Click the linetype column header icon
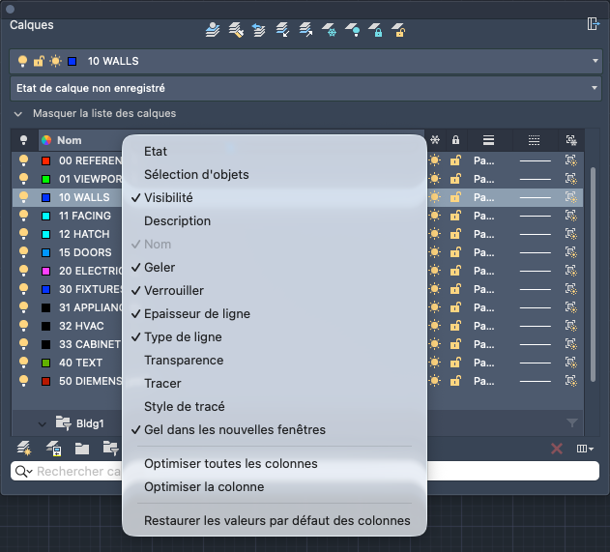Image resolution: width=610 pixels, height=552 pixels. coord(534,140)
